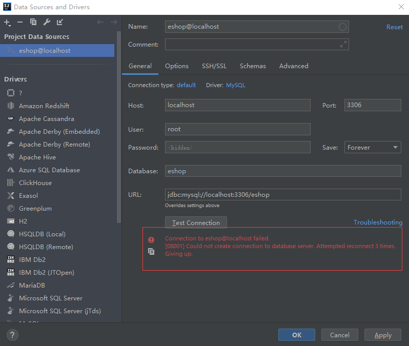The width and height of the screenshot is (409, 346).
Task: Open the SSH/SSL tab
Action: [214, 66]
